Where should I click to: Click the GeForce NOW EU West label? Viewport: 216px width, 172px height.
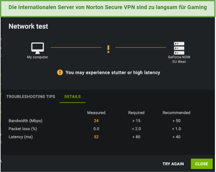pos(179,59)
